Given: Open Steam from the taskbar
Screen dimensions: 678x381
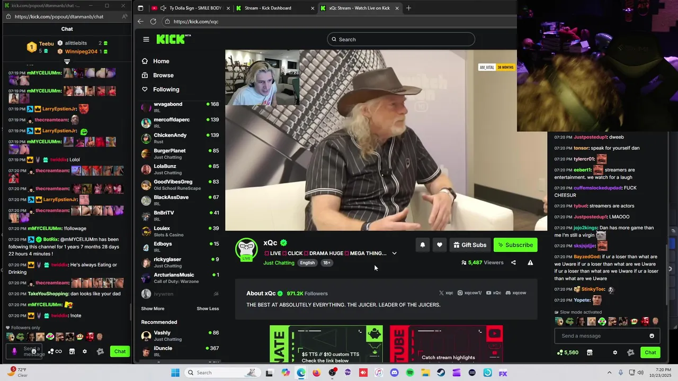Looking at the screenshot, I should (441, 373).
